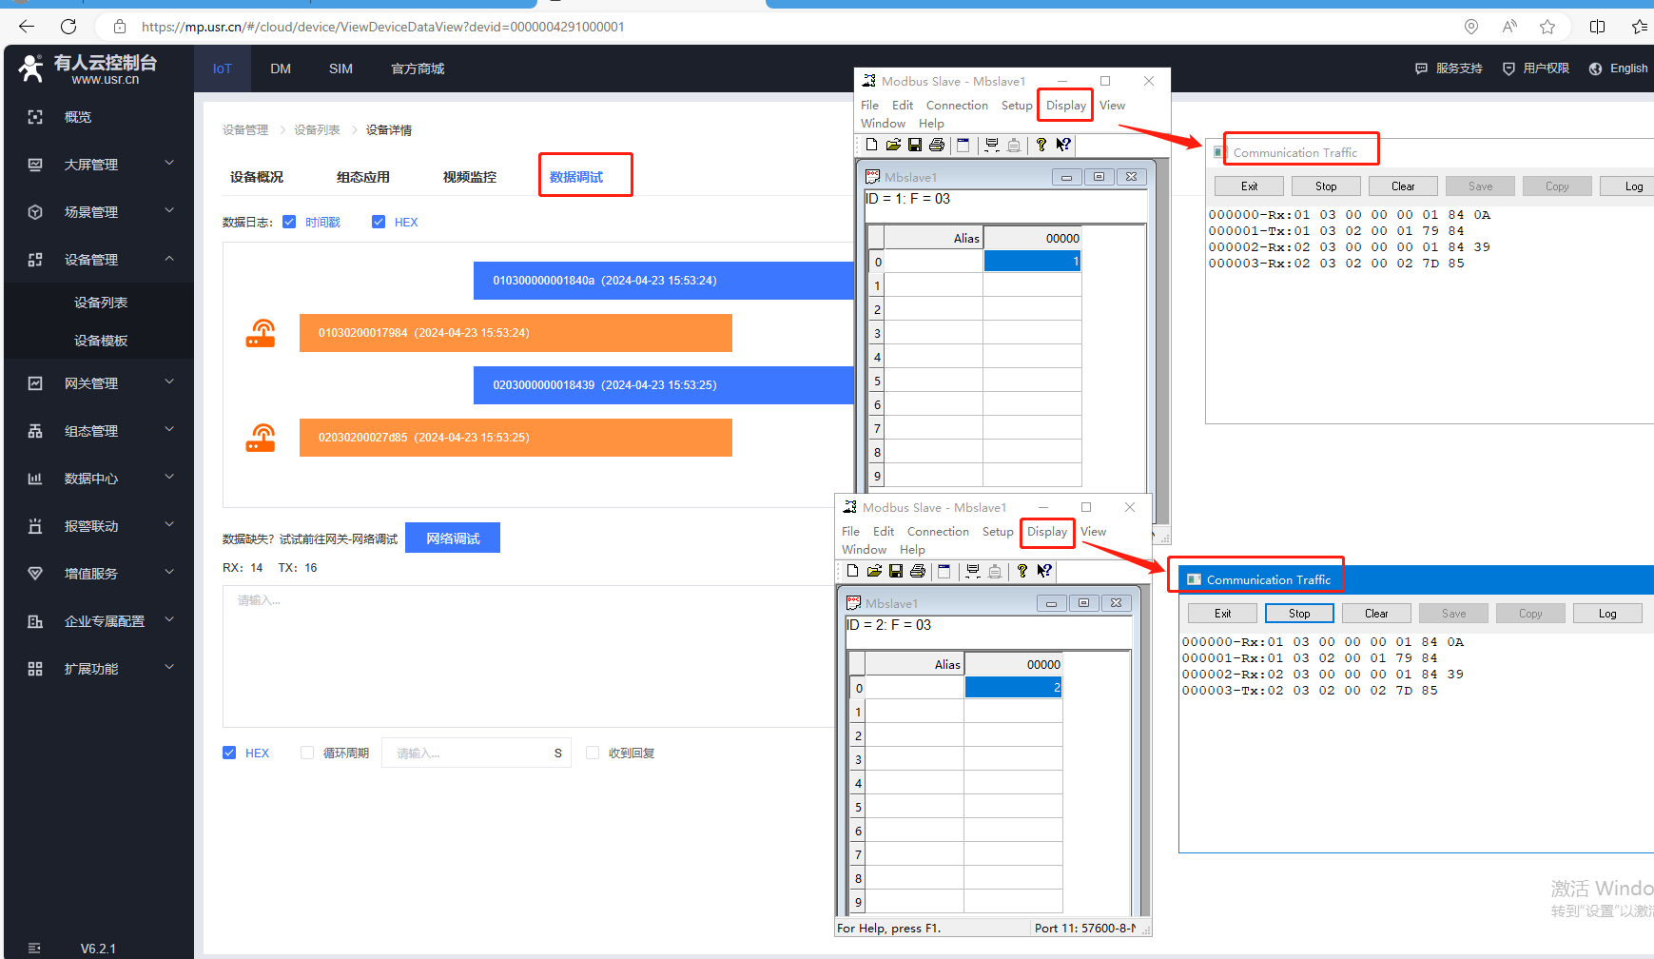
Task: Click the 服务支持 support icon in header
Action: pos(1422,68)
